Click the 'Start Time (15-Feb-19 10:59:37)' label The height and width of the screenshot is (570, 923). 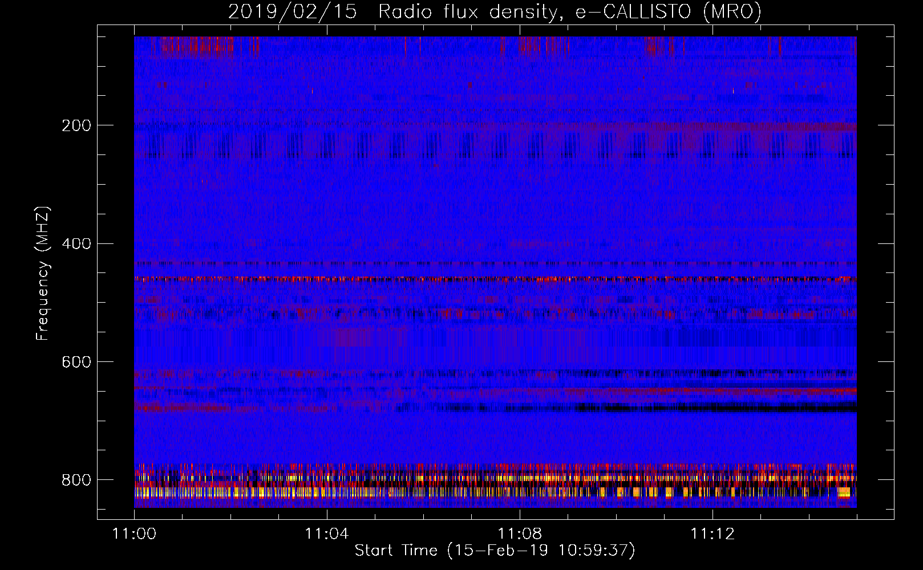tap(495, 551)
